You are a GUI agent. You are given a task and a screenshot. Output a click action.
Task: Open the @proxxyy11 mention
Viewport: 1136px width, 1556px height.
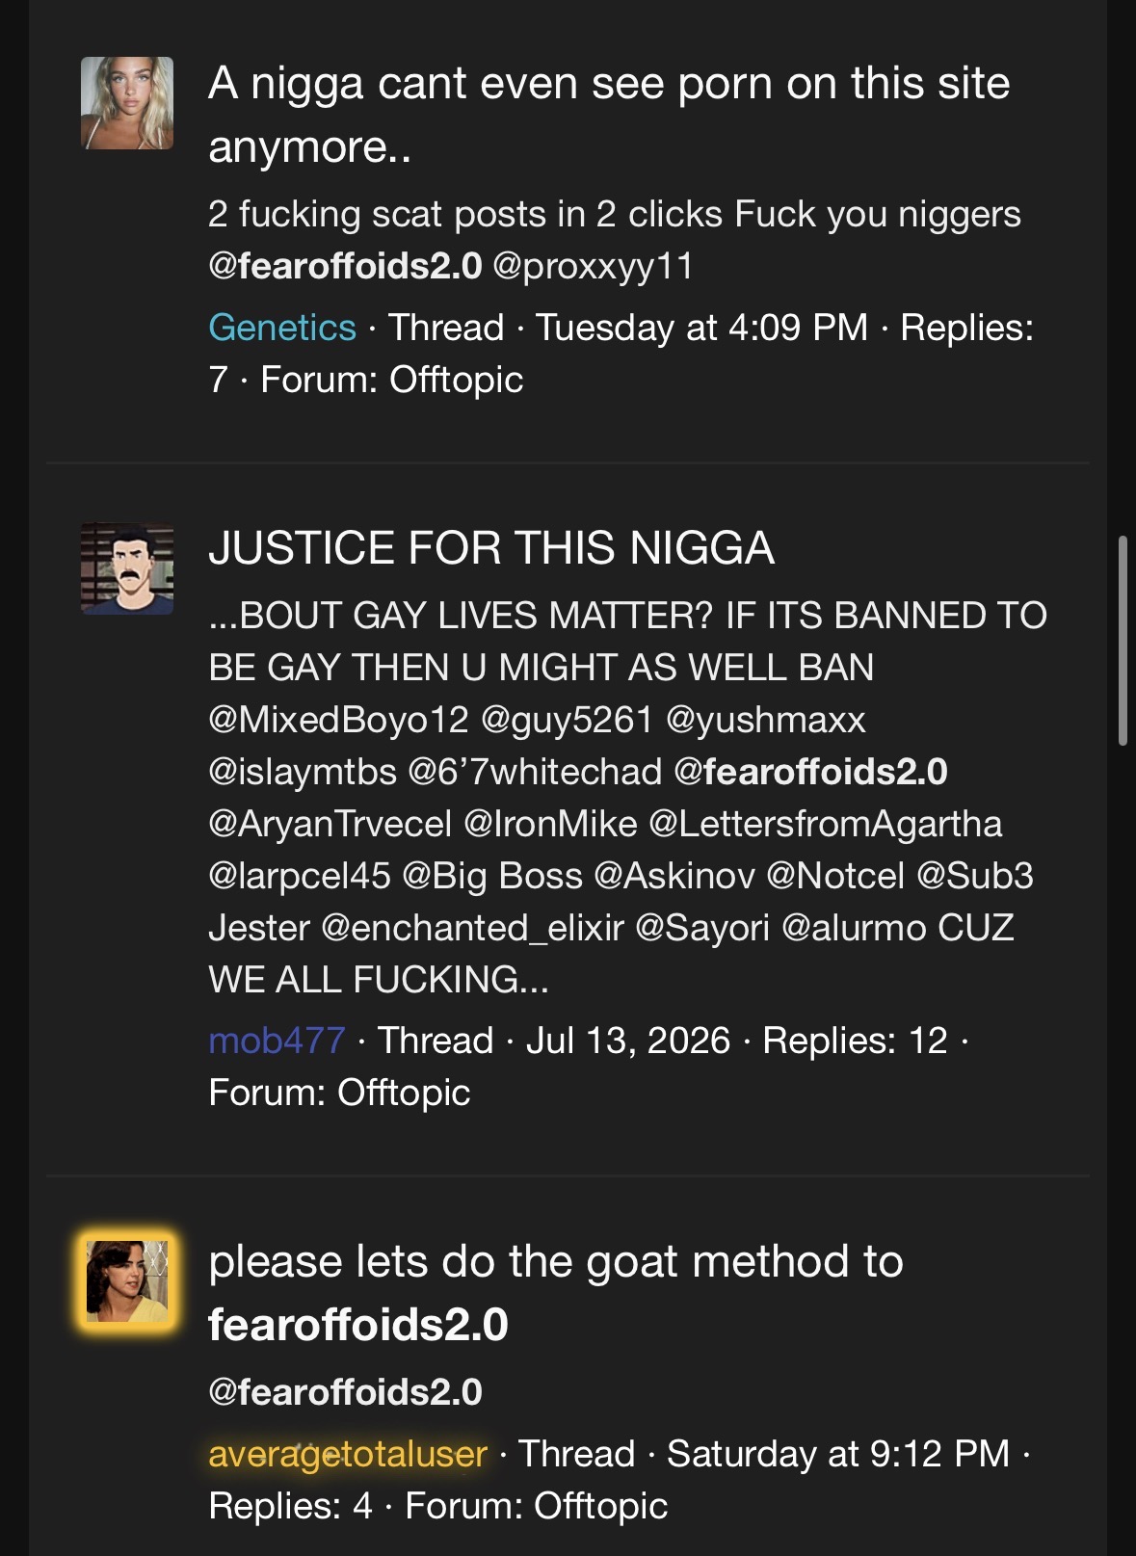pyautogui.click(x=594, y=266)
